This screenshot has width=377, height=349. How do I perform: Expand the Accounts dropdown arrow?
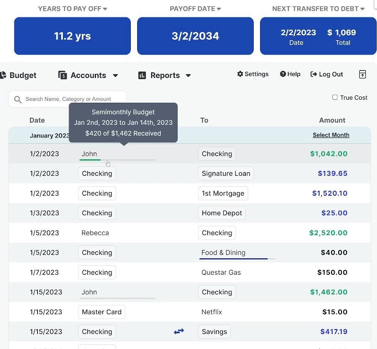115,76
